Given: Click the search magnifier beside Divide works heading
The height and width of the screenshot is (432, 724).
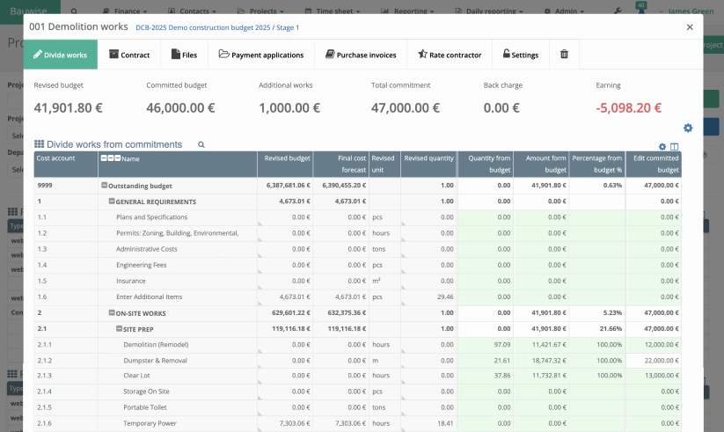Looking at the screenshot, I should click(201, 144).
